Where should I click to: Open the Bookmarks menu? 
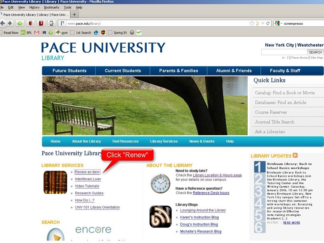[x=52, y=7]
